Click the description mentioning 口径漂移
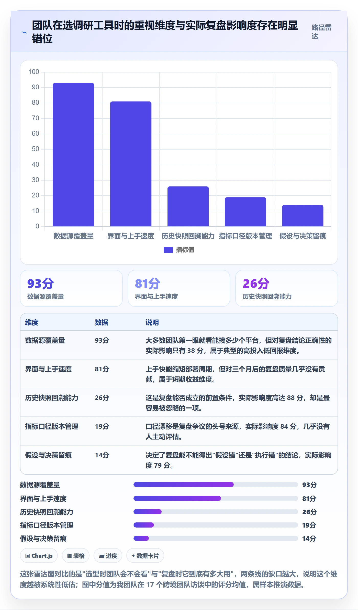 238,432
